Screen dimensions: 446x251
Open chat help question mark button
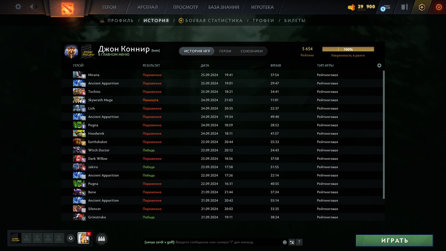[x=299, y=242]
